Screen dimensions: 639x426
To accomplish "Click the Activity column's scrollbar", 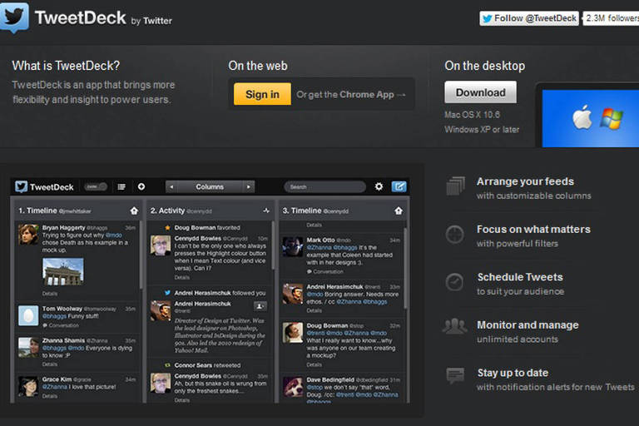I will point(273,245).
